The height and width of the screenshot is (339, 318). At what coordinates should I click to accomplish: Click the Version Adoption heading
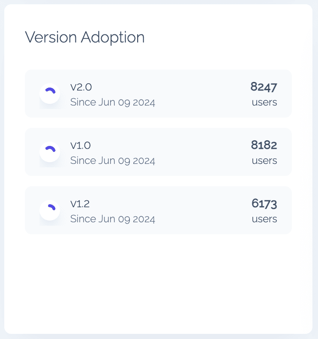tap(85, 37)
